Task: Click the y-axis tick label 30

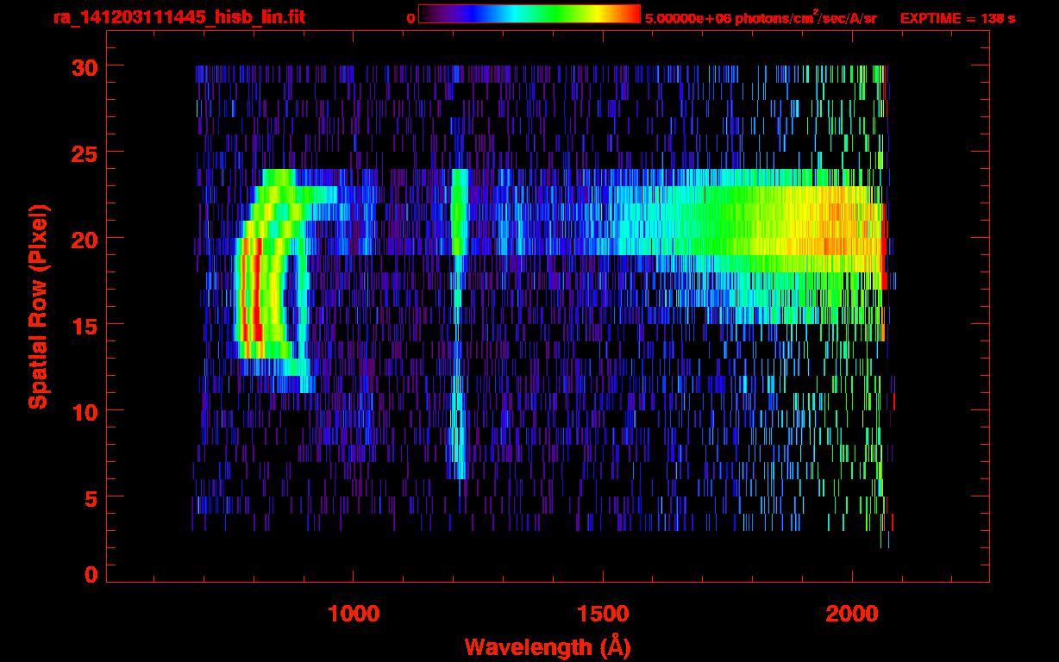Action: 84,66
